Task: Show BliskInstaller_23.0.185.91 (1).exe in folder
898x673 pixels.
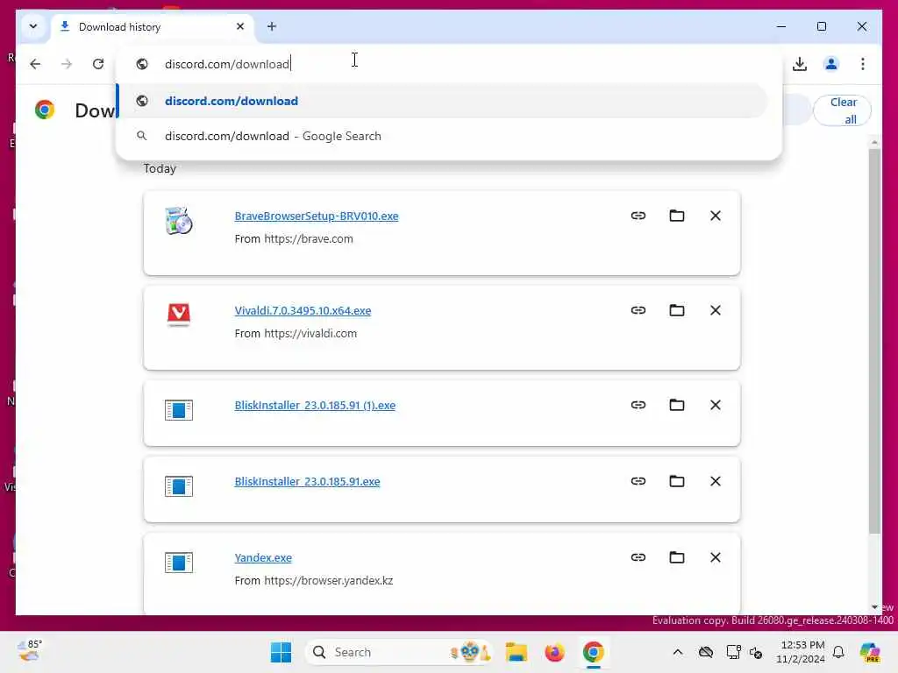Action: click(x=677, y=405)
